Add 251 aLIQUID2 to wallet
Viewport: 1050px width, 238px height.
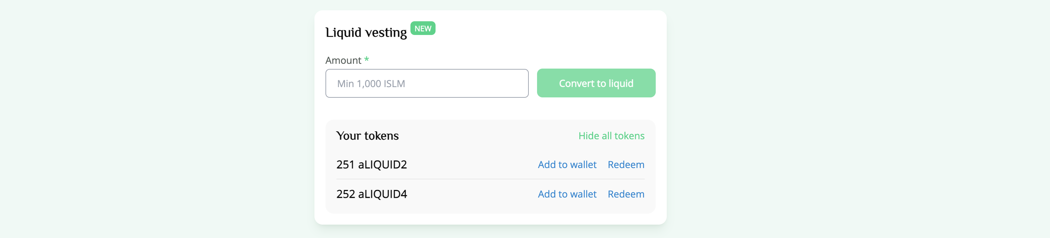[x=567, y=165]
